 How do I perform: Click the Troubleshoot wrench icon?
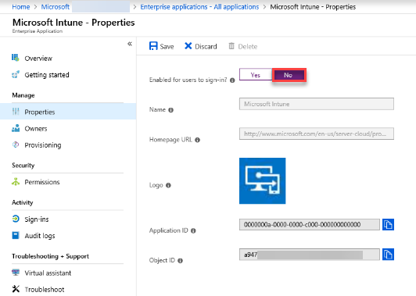(16, 289)
